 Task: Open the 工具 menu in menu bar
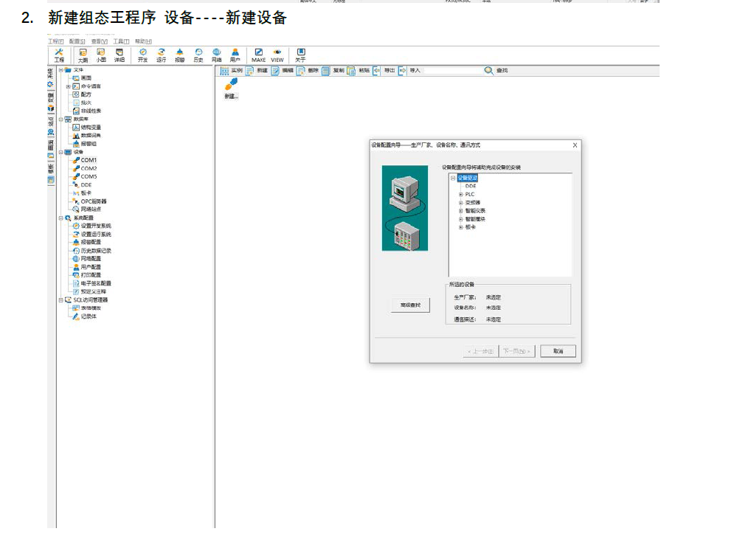(x=121, y=41)
